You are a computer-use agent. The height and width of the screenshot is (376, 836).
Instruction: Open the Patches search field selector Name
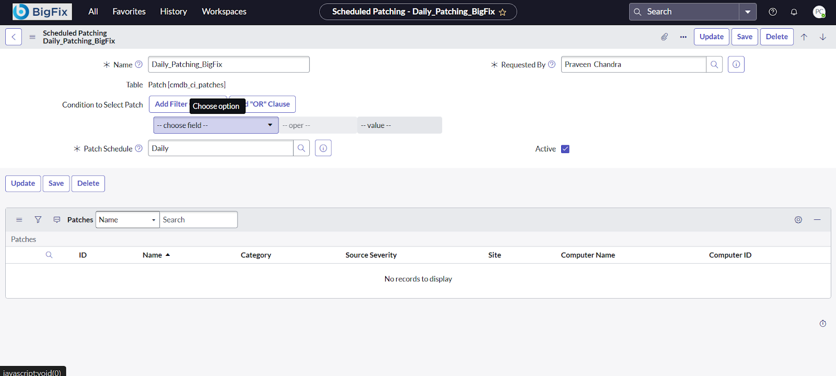(127, 220)
